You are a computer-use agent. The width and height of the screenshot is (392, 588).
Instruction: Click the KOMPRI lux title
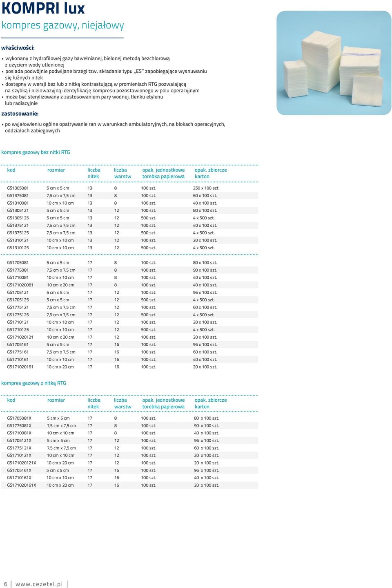click(x=43, y=8)
